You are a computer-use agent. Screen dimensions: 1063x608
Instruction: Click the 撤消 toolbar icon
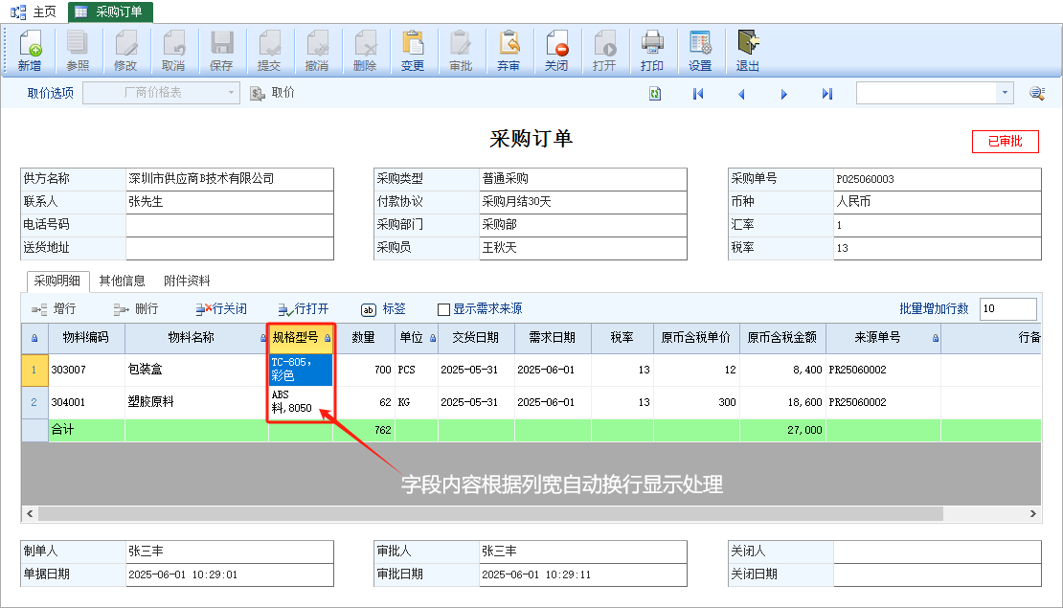point(317,51)
